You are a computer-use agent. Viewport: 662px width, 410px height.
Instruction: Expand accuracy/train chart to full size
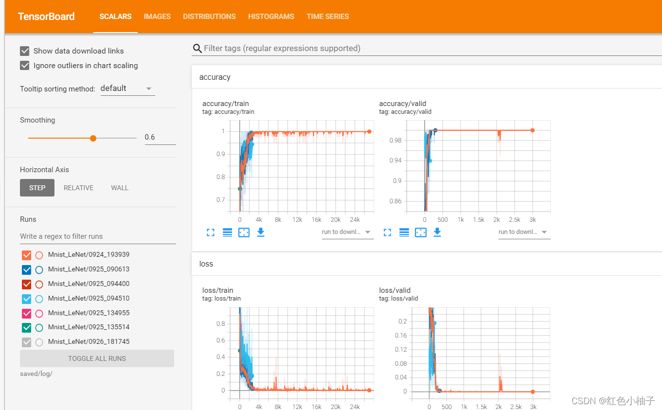click(x=211, y=232)
